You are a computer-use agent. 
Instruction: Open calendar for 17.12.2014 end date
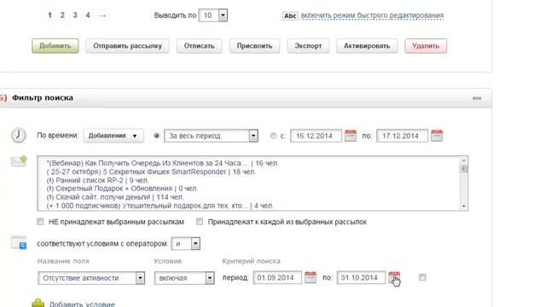(437, 136)
